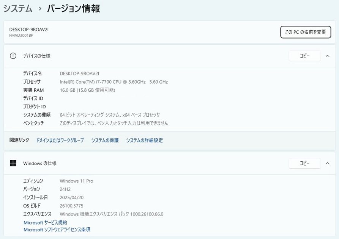This screenshot has width=339, height=239.
Task: Click the 関連リンク label
Action: point(19,140)
